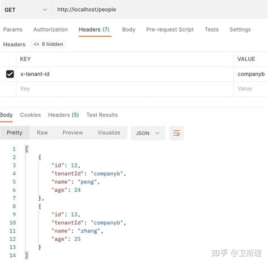Open the Test Results tab
Viewport: 268px width, 264px height.
click(x=102, y=115)
